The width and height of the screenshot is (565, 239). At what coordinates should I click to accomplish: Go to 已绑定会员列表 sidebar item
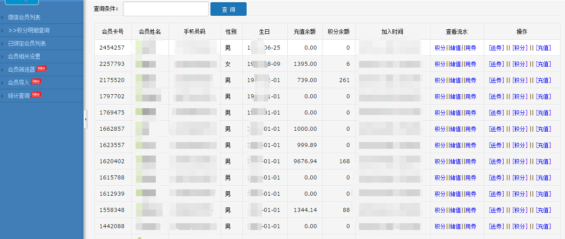(27, 43)
